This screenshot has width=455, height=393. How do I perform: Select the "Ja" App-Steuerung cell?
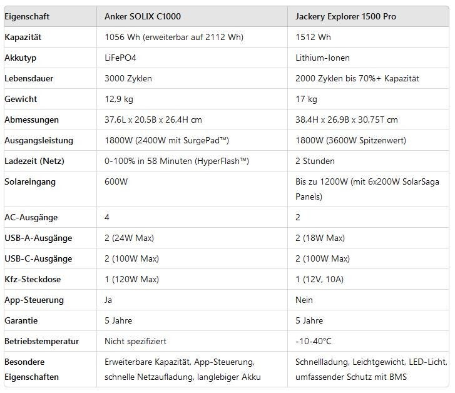tap(109, 300)
